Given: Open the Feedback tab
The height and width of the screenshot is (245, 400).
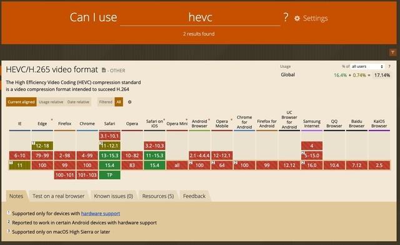Looking at the screenshot, I should tap(194, 196).
